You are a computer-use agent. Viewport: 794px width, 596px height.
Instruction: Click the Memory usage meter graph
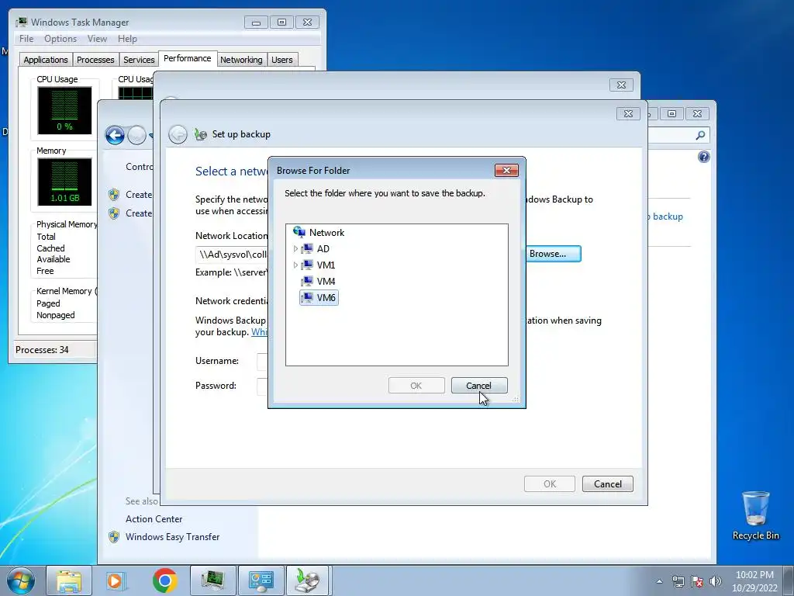point(64,182)
